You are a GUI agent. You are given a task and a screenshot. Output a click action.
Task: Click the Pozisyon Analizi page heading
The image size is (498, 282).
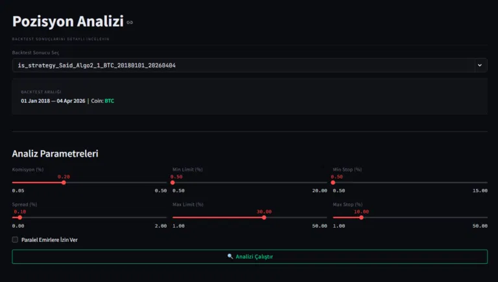click(x=67, y=21)
